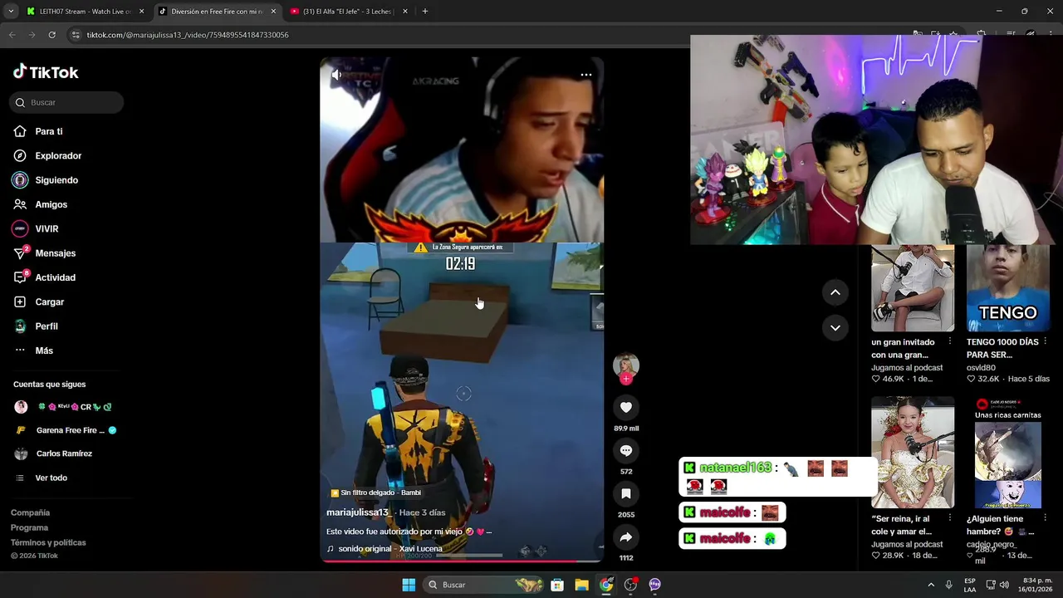Open options for '¿Alguien tiene hambre?' video

[x=1046, y=518]
